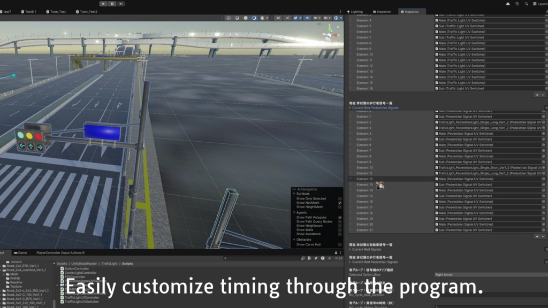Switch to the Lighting tab

coord(357,11)
